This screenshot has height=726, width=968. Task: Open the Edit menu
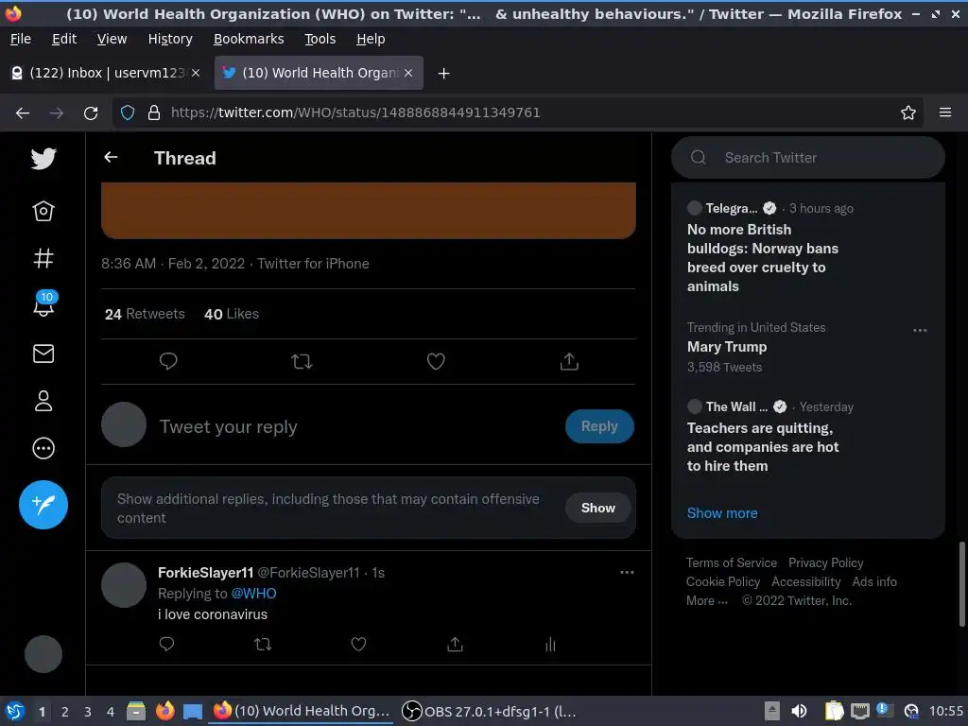[x=64, y=39]
